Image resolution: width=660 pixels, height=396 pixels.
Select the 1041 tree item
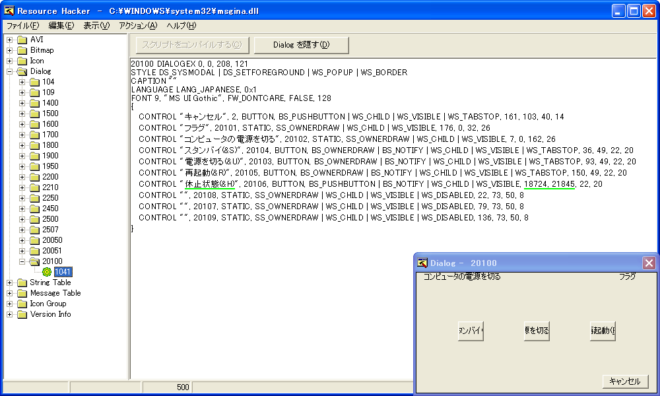63,272
